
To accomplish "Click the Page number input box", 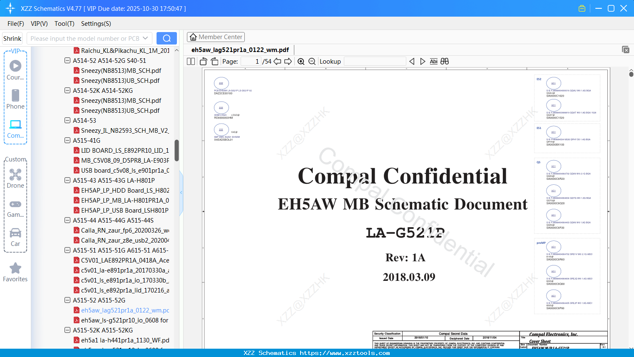I will 251,62.
